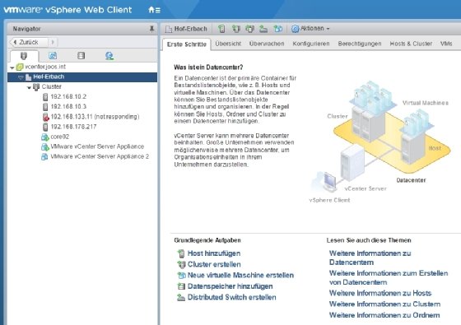
Task: Select vcenter.joos.int in the tree
Action: pos(45,67)
